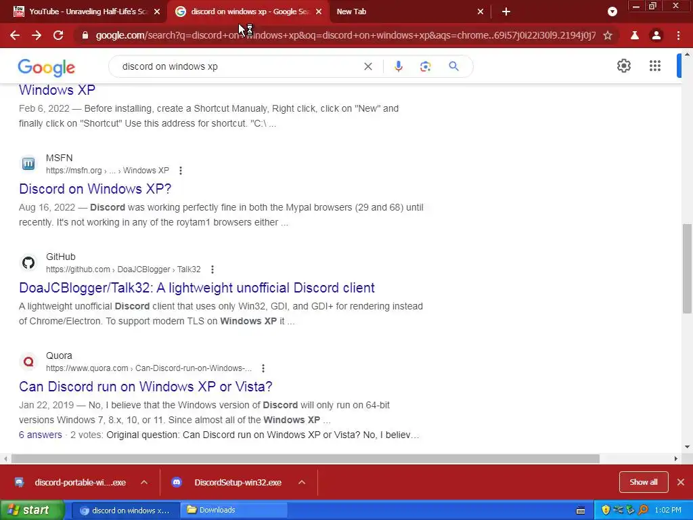The width and height of the screenshot is (693, 520).
Task: Start voice search with the microphone icon
Action: pyautogui.click(x=398, y=66)
